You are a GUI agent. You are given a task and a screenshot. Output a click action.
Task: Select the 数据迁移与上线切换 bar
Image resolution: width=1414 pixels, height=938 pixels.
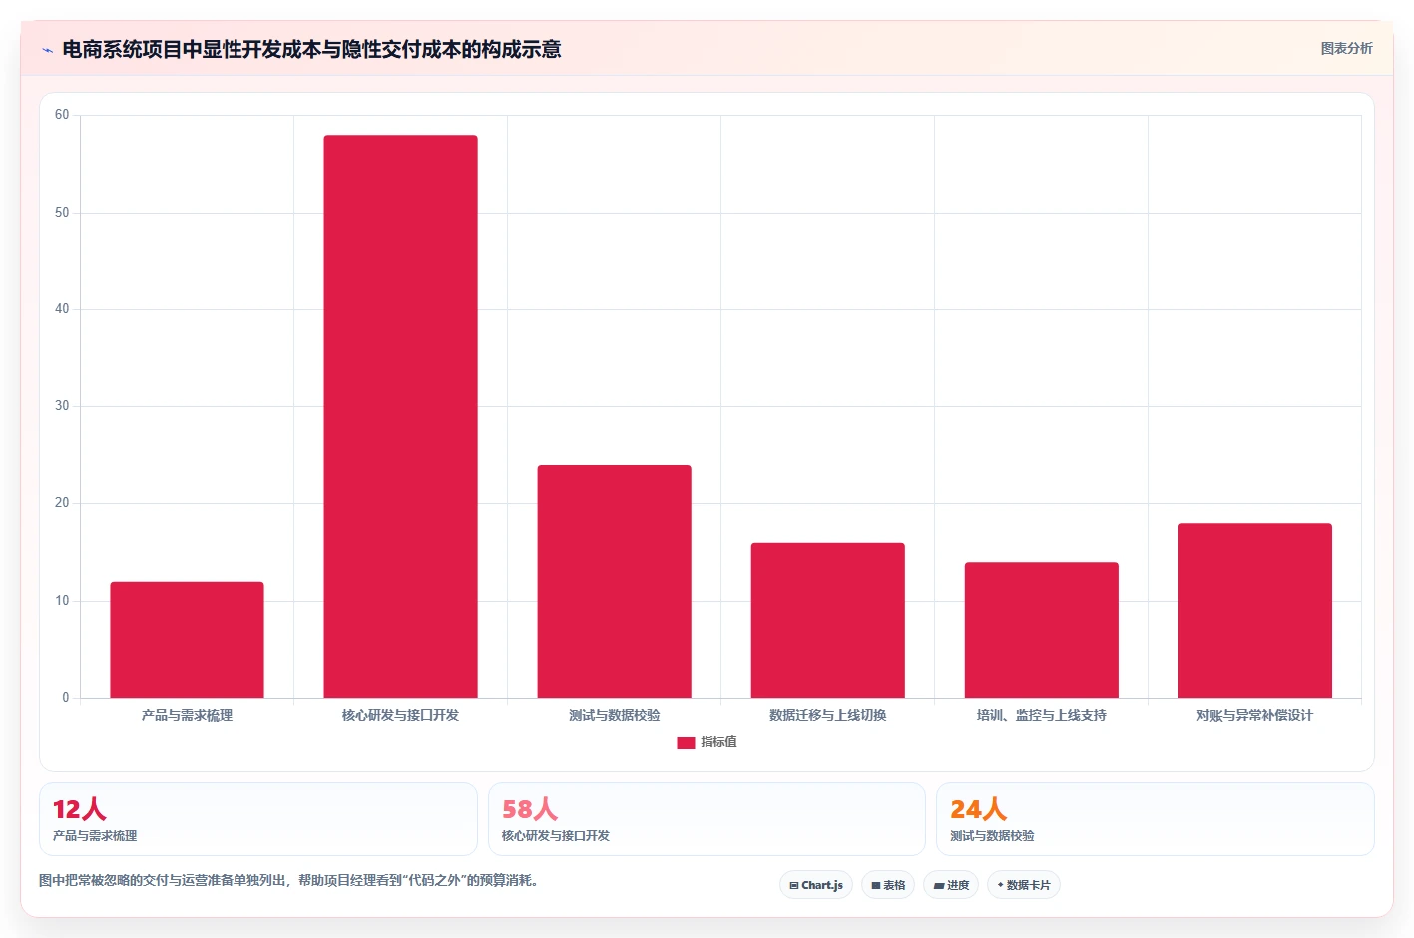click(x=827, y=620)
